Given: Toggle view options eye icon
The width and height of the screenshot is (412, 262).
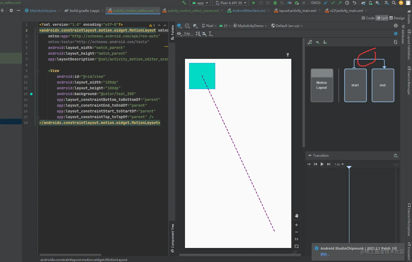Looking at the screenshot, I should (179, 34).
